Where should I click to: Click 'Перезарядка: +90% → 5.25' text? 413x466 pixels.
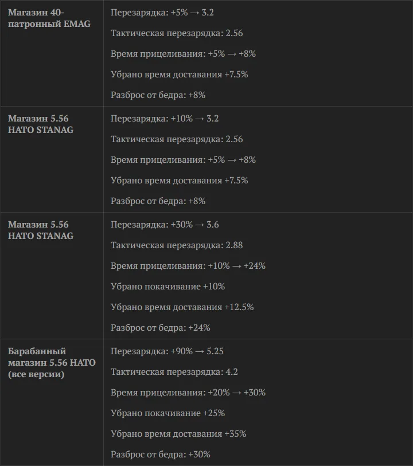click(x=167, y=351)
